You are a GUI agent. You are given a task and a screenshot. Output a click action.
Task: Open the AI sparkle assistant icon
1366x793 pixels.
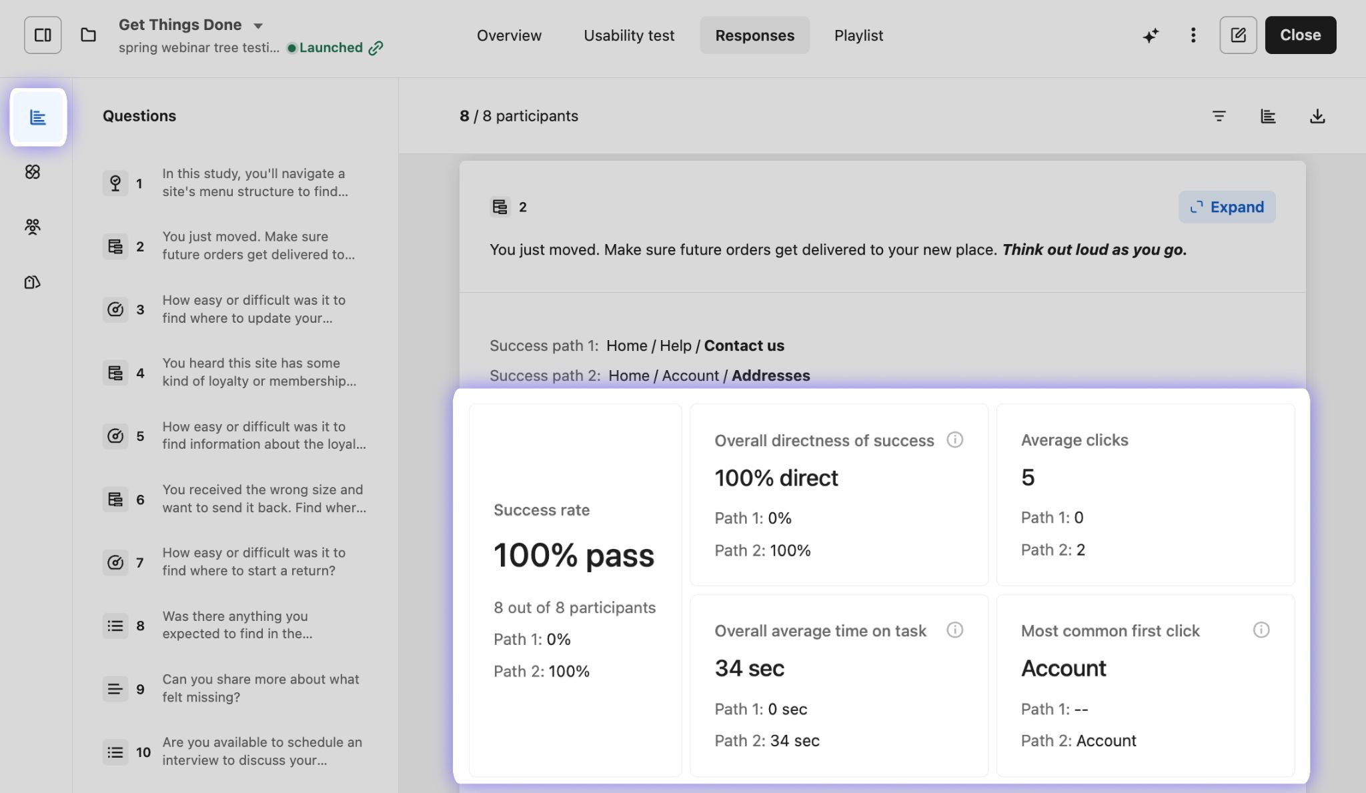click(1151, 35)
